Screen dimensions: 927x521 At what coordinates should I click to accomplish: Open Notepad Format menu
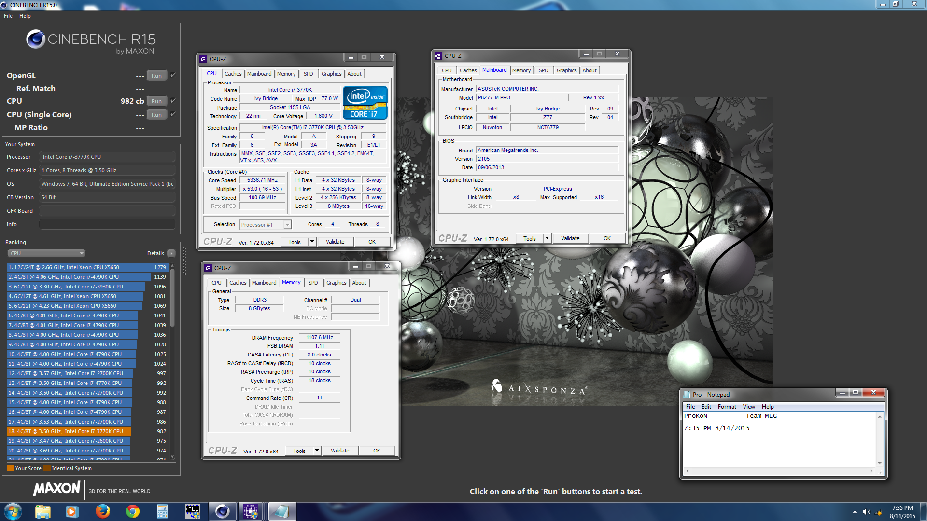click(727, 407)
